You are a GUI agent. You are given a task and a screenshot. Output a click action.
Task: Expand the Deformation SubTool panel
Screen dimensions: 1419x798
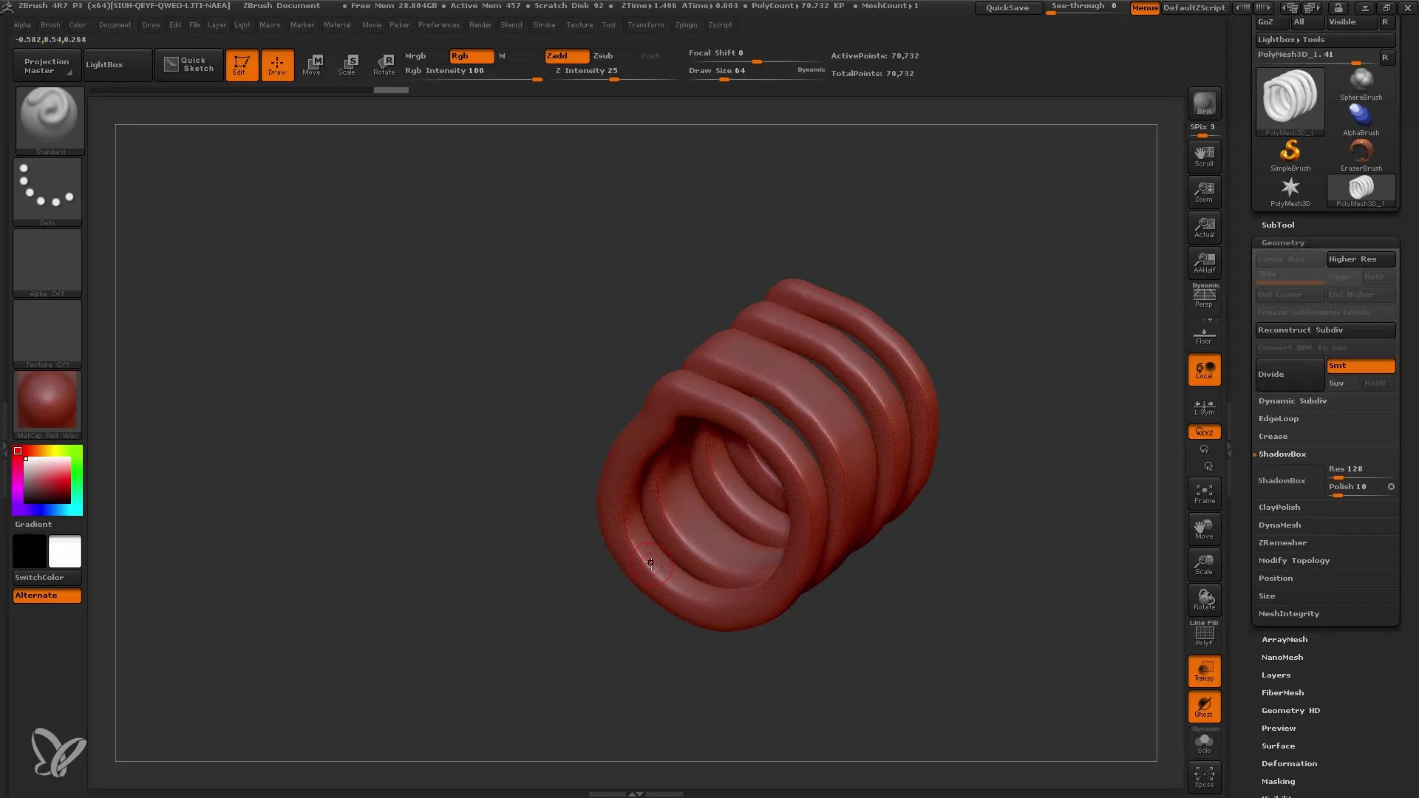click(1288, 763)
